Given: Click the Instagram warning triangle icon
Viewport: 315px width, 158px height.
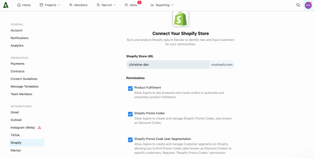Looking at the screenshot, I should click(x=39, y=128).
